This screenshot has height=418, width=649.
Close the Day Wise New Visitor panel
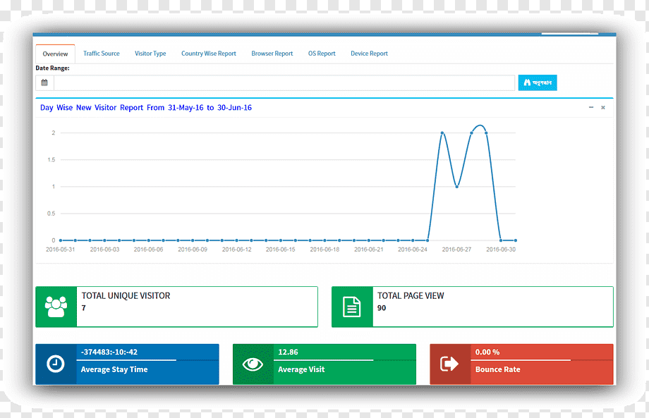pos(603,108)
